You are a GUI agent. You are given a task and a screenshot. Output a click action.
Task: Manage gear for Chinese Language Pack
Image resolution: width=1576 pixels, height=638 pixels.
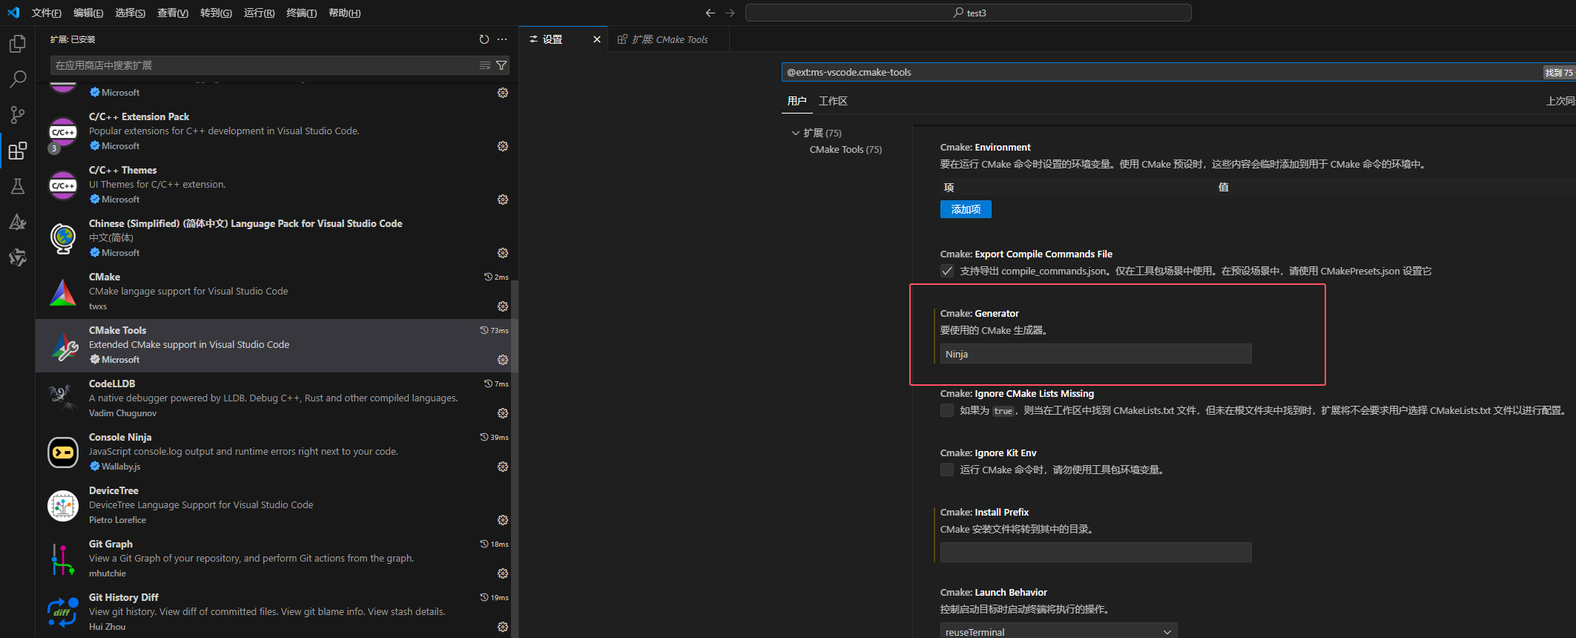pyautogui.click(x=503, y=253)
